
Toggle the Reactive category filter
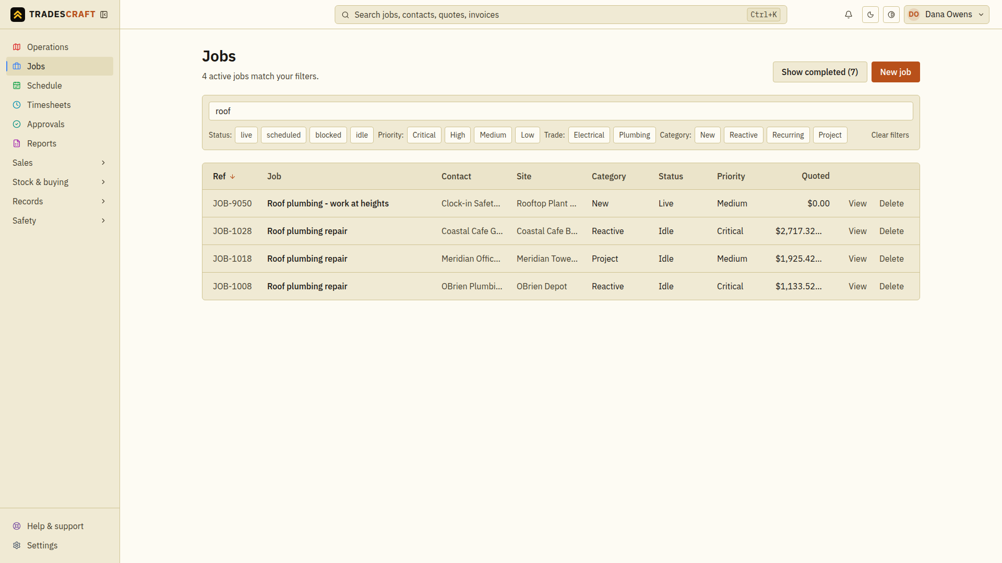click(x=744, y=135)
